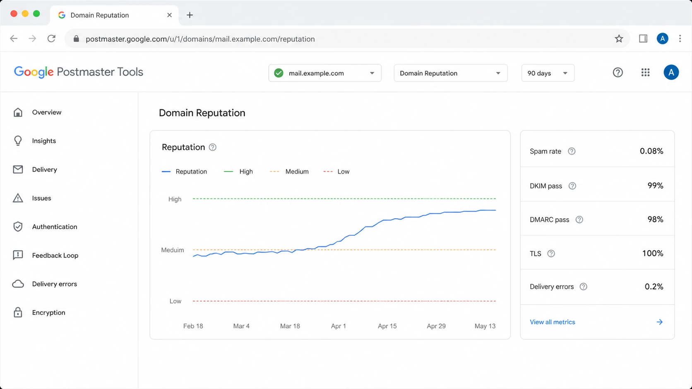Click the Authentication shield icon
This screenshot has width=692, height=389.
tap(18, 227)
